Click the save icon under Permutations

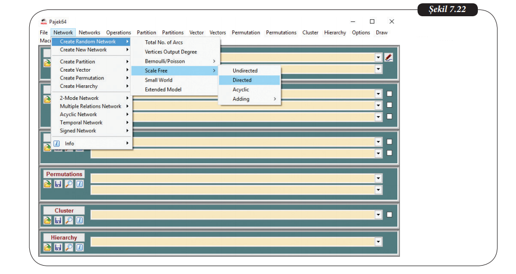coord(58,184)
